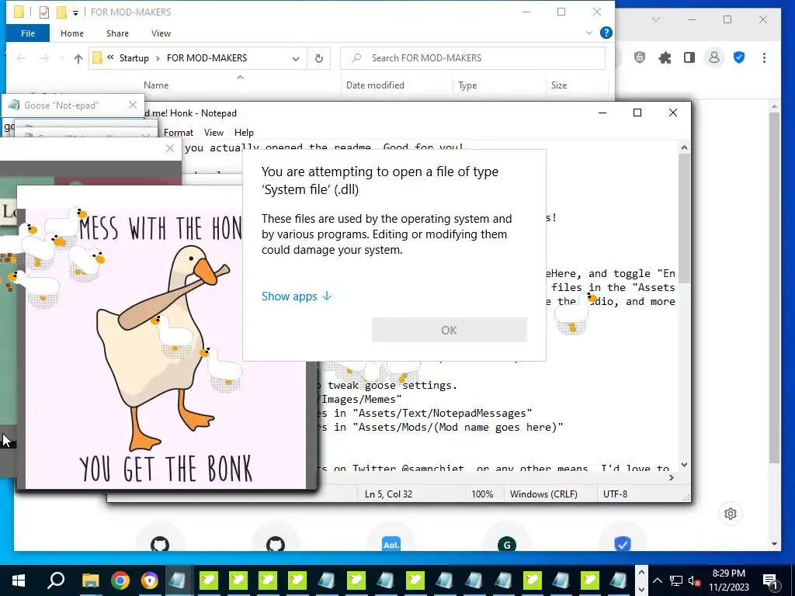
Task: Click the Search FOR MOD-MAKERS field
Action: [473, 57]
